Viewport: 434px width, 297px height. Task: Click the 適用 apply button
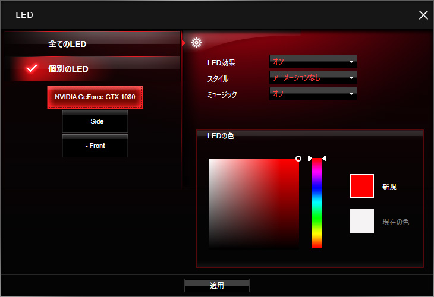coord(217,285)
